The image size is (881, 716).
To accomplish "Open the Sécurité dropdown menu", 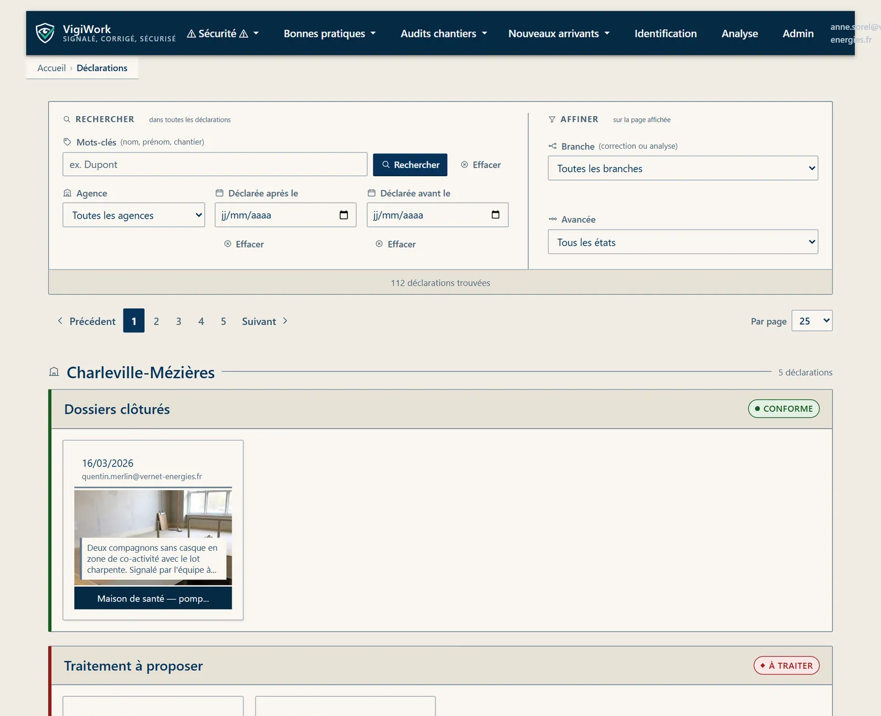I will point(222,34).
